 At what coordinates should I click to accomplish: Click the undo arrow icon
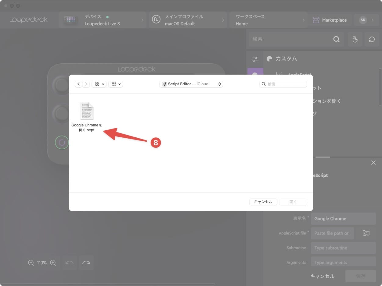70,263
